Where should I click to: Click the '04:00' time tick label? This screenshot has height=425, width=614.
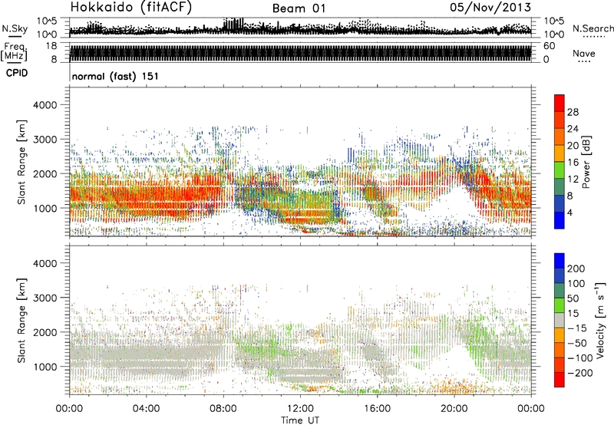[x=147, y=409]
